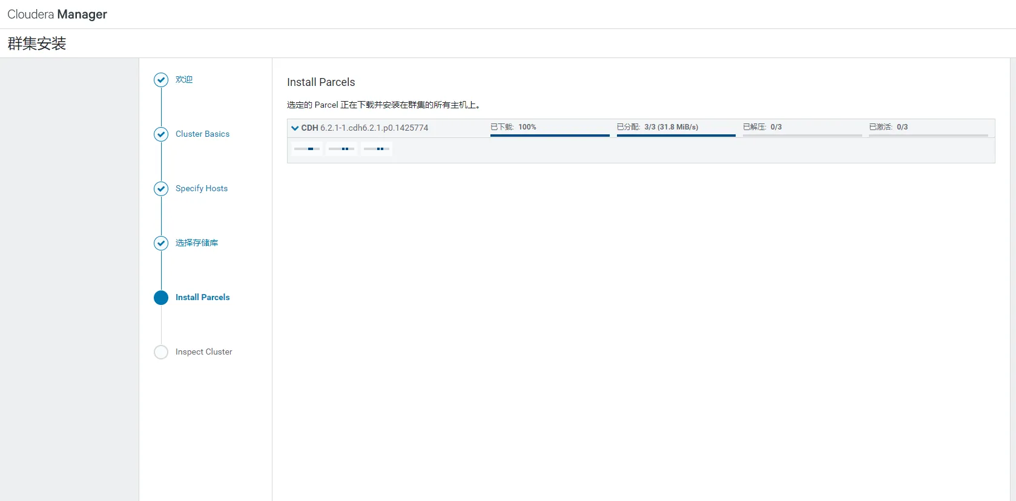Click the filled Install Parcels step circle
This screenshot has width=1016, height=501.
point(161,298)
